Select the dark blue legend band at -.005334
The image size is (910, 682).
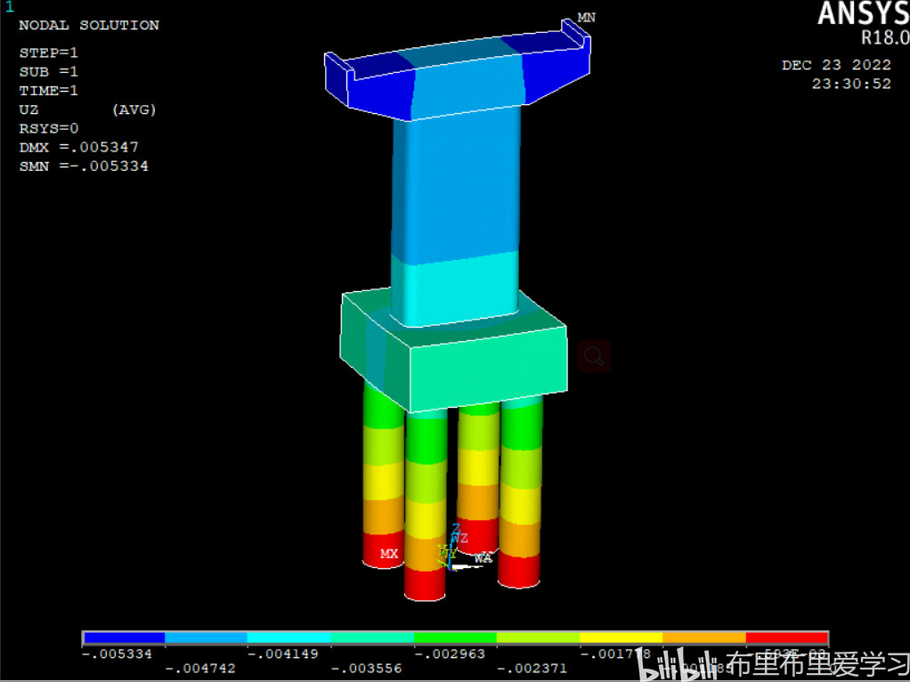coord(124,637)
